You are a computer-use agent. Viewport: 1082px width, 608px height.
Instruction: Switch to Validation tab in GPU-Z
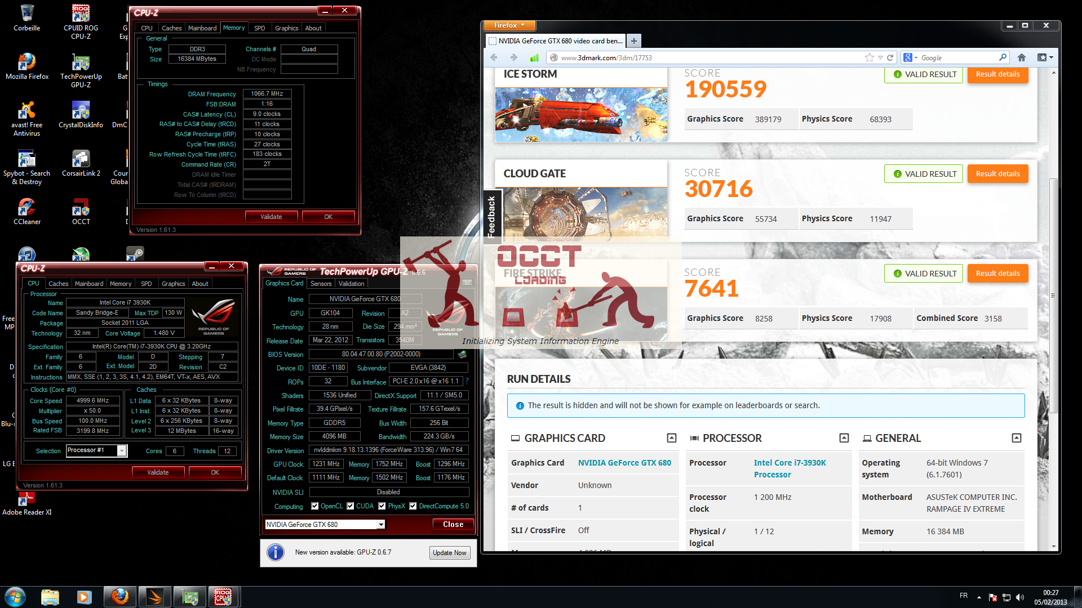click(x=351, y=284)
